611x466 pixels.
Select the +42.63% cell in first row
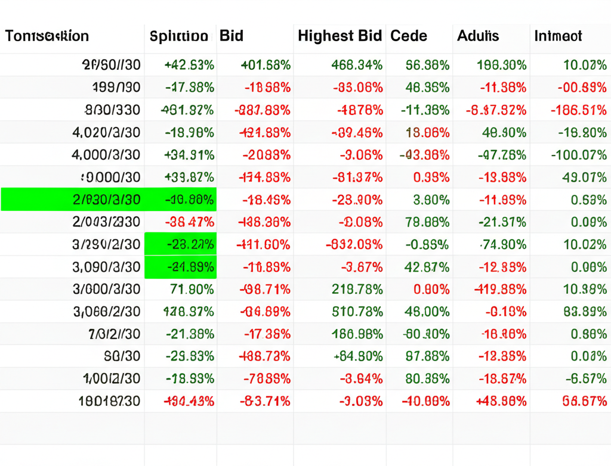pos(189,65)
